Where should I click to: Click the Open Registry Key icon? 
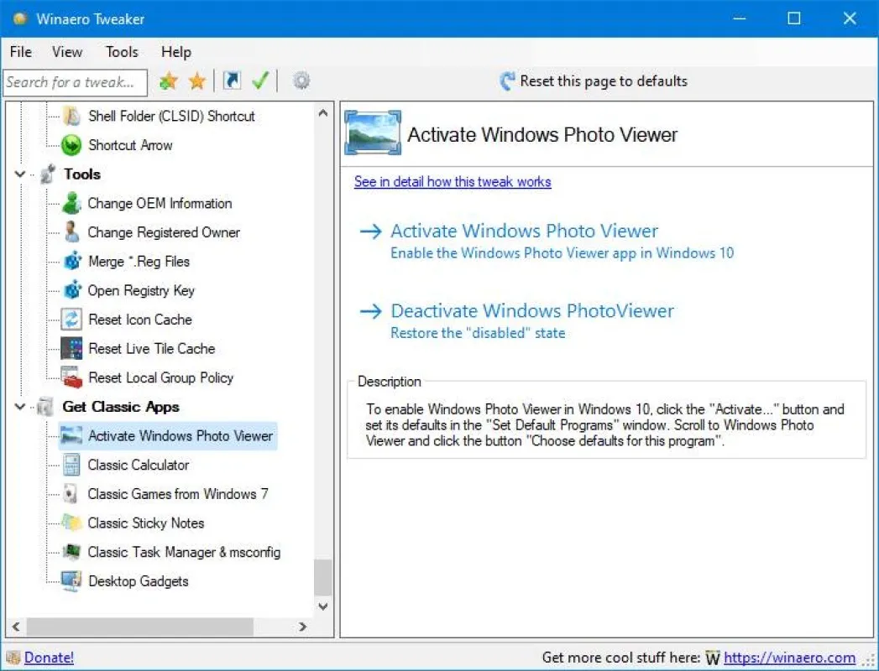point(72,291)
